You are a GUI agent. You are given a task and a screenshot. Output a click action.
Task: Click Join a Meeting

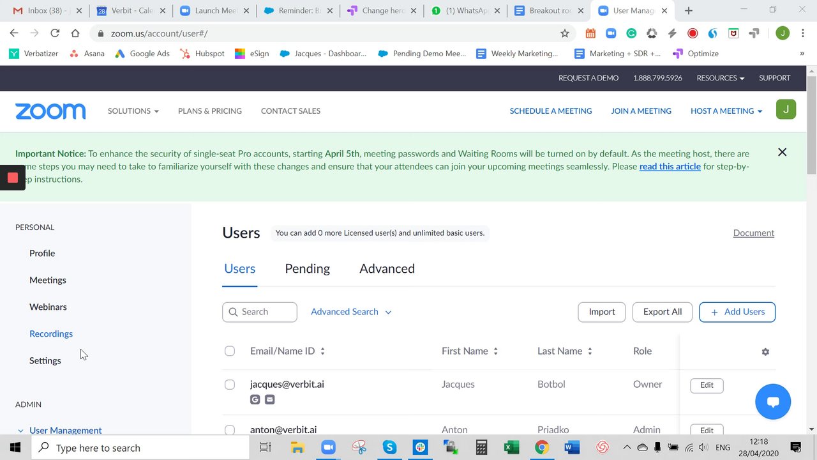(x=641, y=111)
